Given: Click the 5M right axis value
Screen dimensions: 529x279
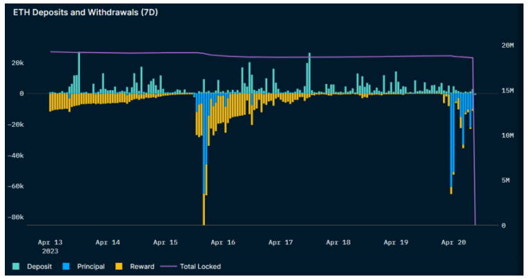Looking at the screenshot, I should (x=505, y=180).
